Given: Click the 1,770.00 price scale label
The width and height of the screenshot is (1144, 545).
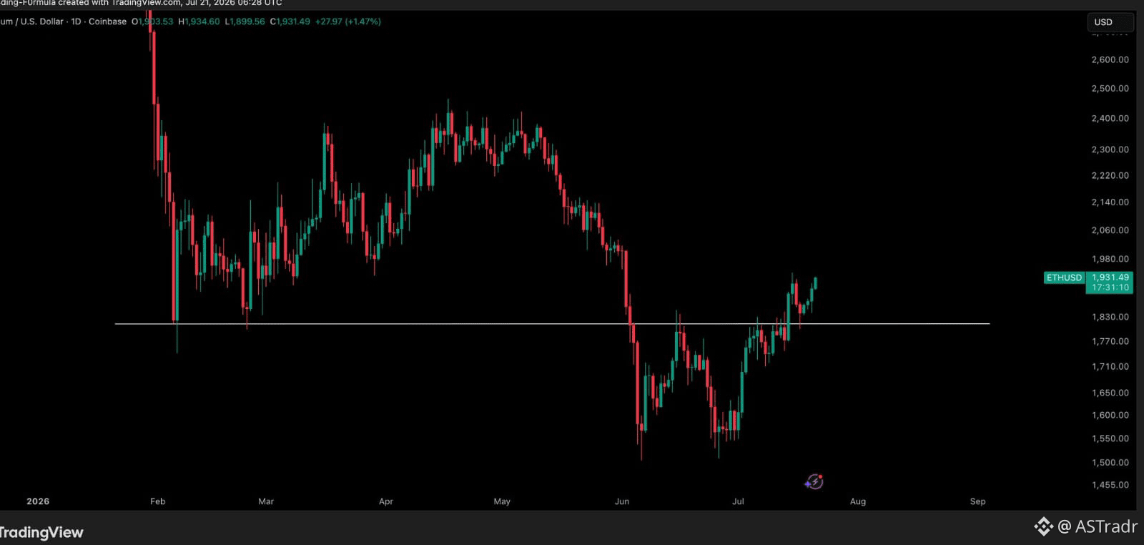Looking at the screenshot, I should (1110, 342).
